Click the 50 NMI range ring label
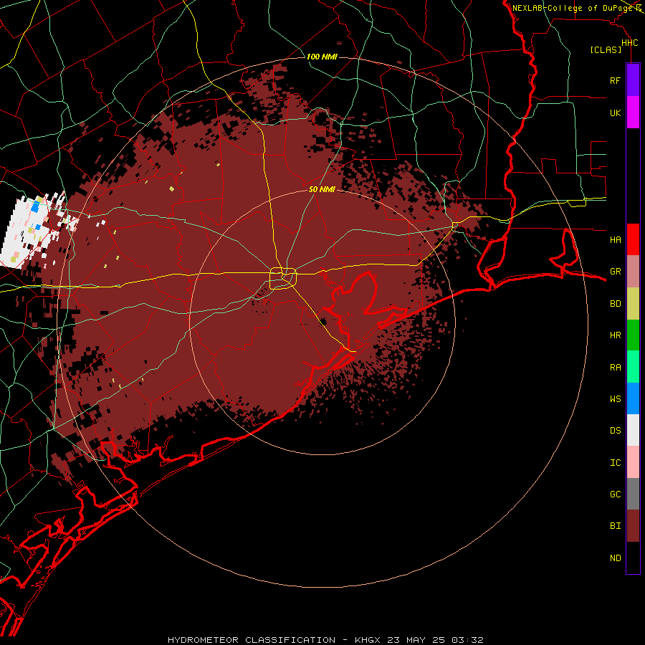645x645 pixels. pyautogui.click(x=322, y=189)
